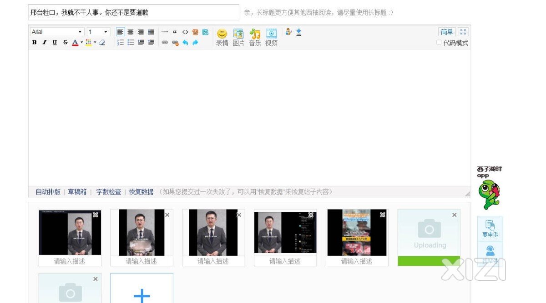Insert a numbered list
The width and height of the screenshot is (546, 303).
coord(121,43)
